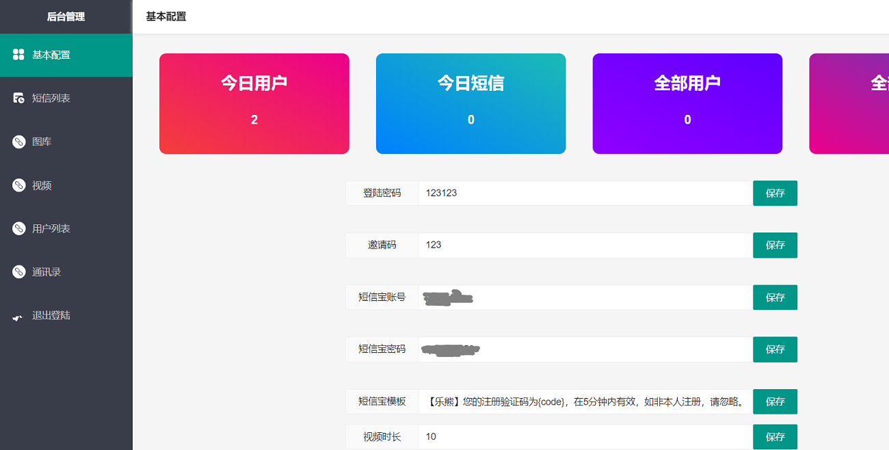
Task: Click the 图库 link icon
Action: tap(18, 142)
